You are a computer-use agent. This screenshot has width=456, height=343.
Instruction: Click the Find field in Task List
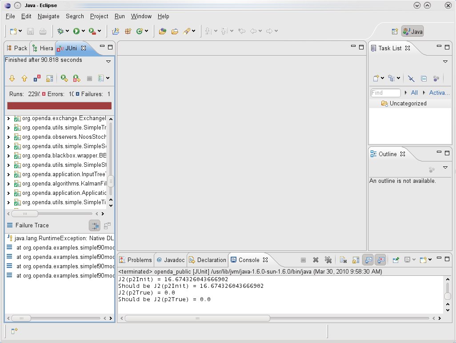click(385, 93)
